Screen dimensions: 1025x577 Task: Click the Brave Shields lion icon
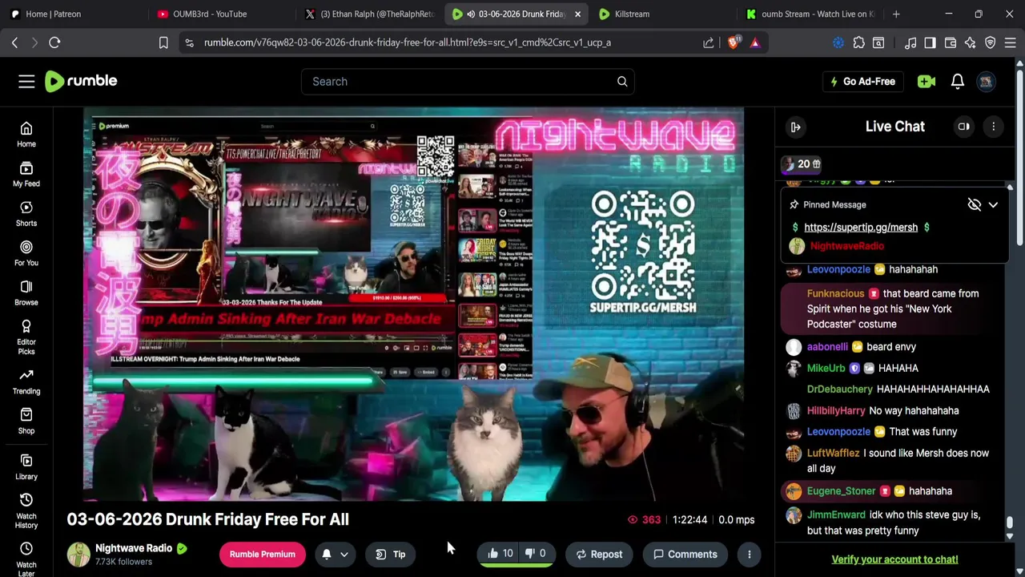(734, 42)
